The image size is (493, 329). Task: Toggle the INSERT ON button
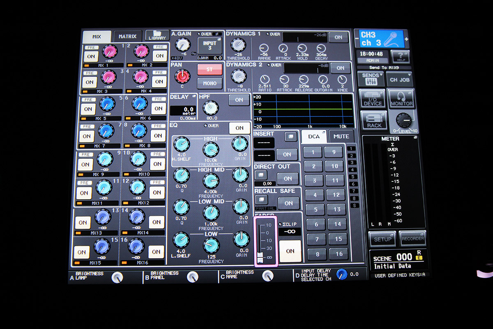tap(287, 155)
